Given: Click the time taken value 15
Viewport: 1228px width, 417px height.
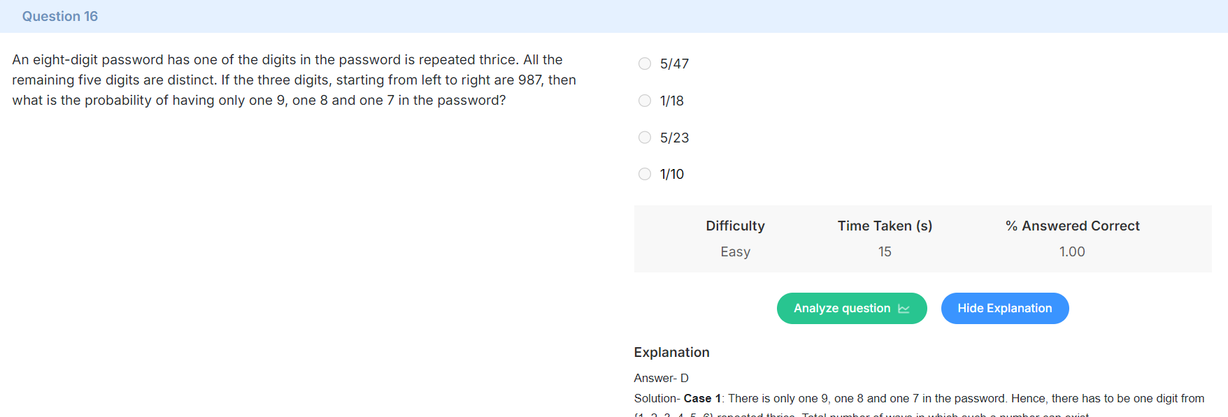Looking at the screenshot, I should click(x=885, y=251).
